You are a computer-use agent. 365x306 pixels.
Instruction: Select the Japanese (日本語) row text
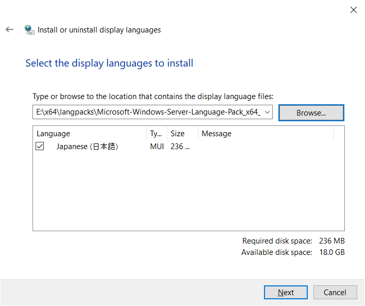tap(87, 147)
